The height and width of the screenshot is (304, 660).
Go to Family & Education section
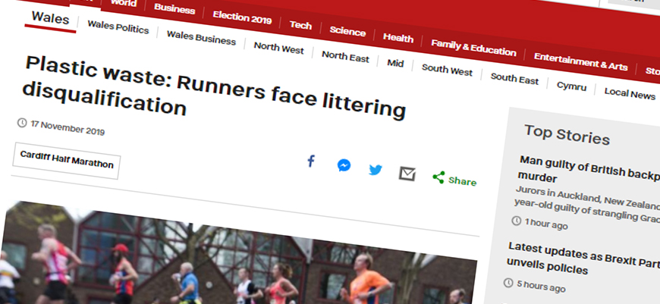[473, 48]
